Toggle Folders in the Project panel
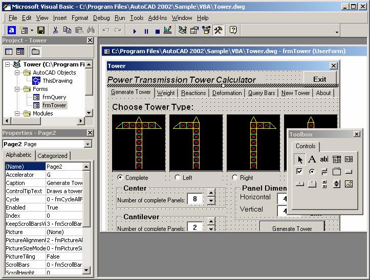Viewport: 370px width, 280px height. coord(35,52)
